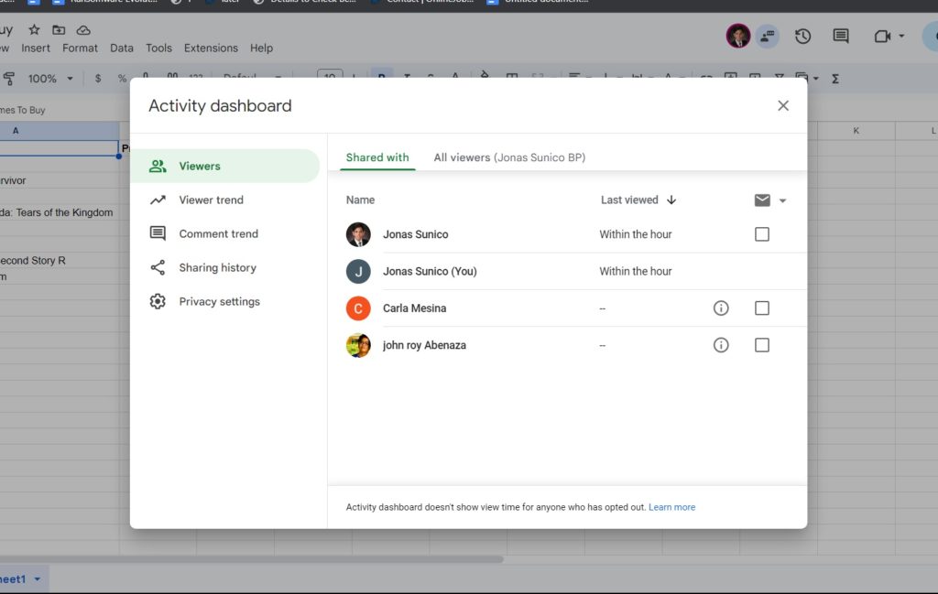Open Privacy settings gear item

click(x=219, y=301)
